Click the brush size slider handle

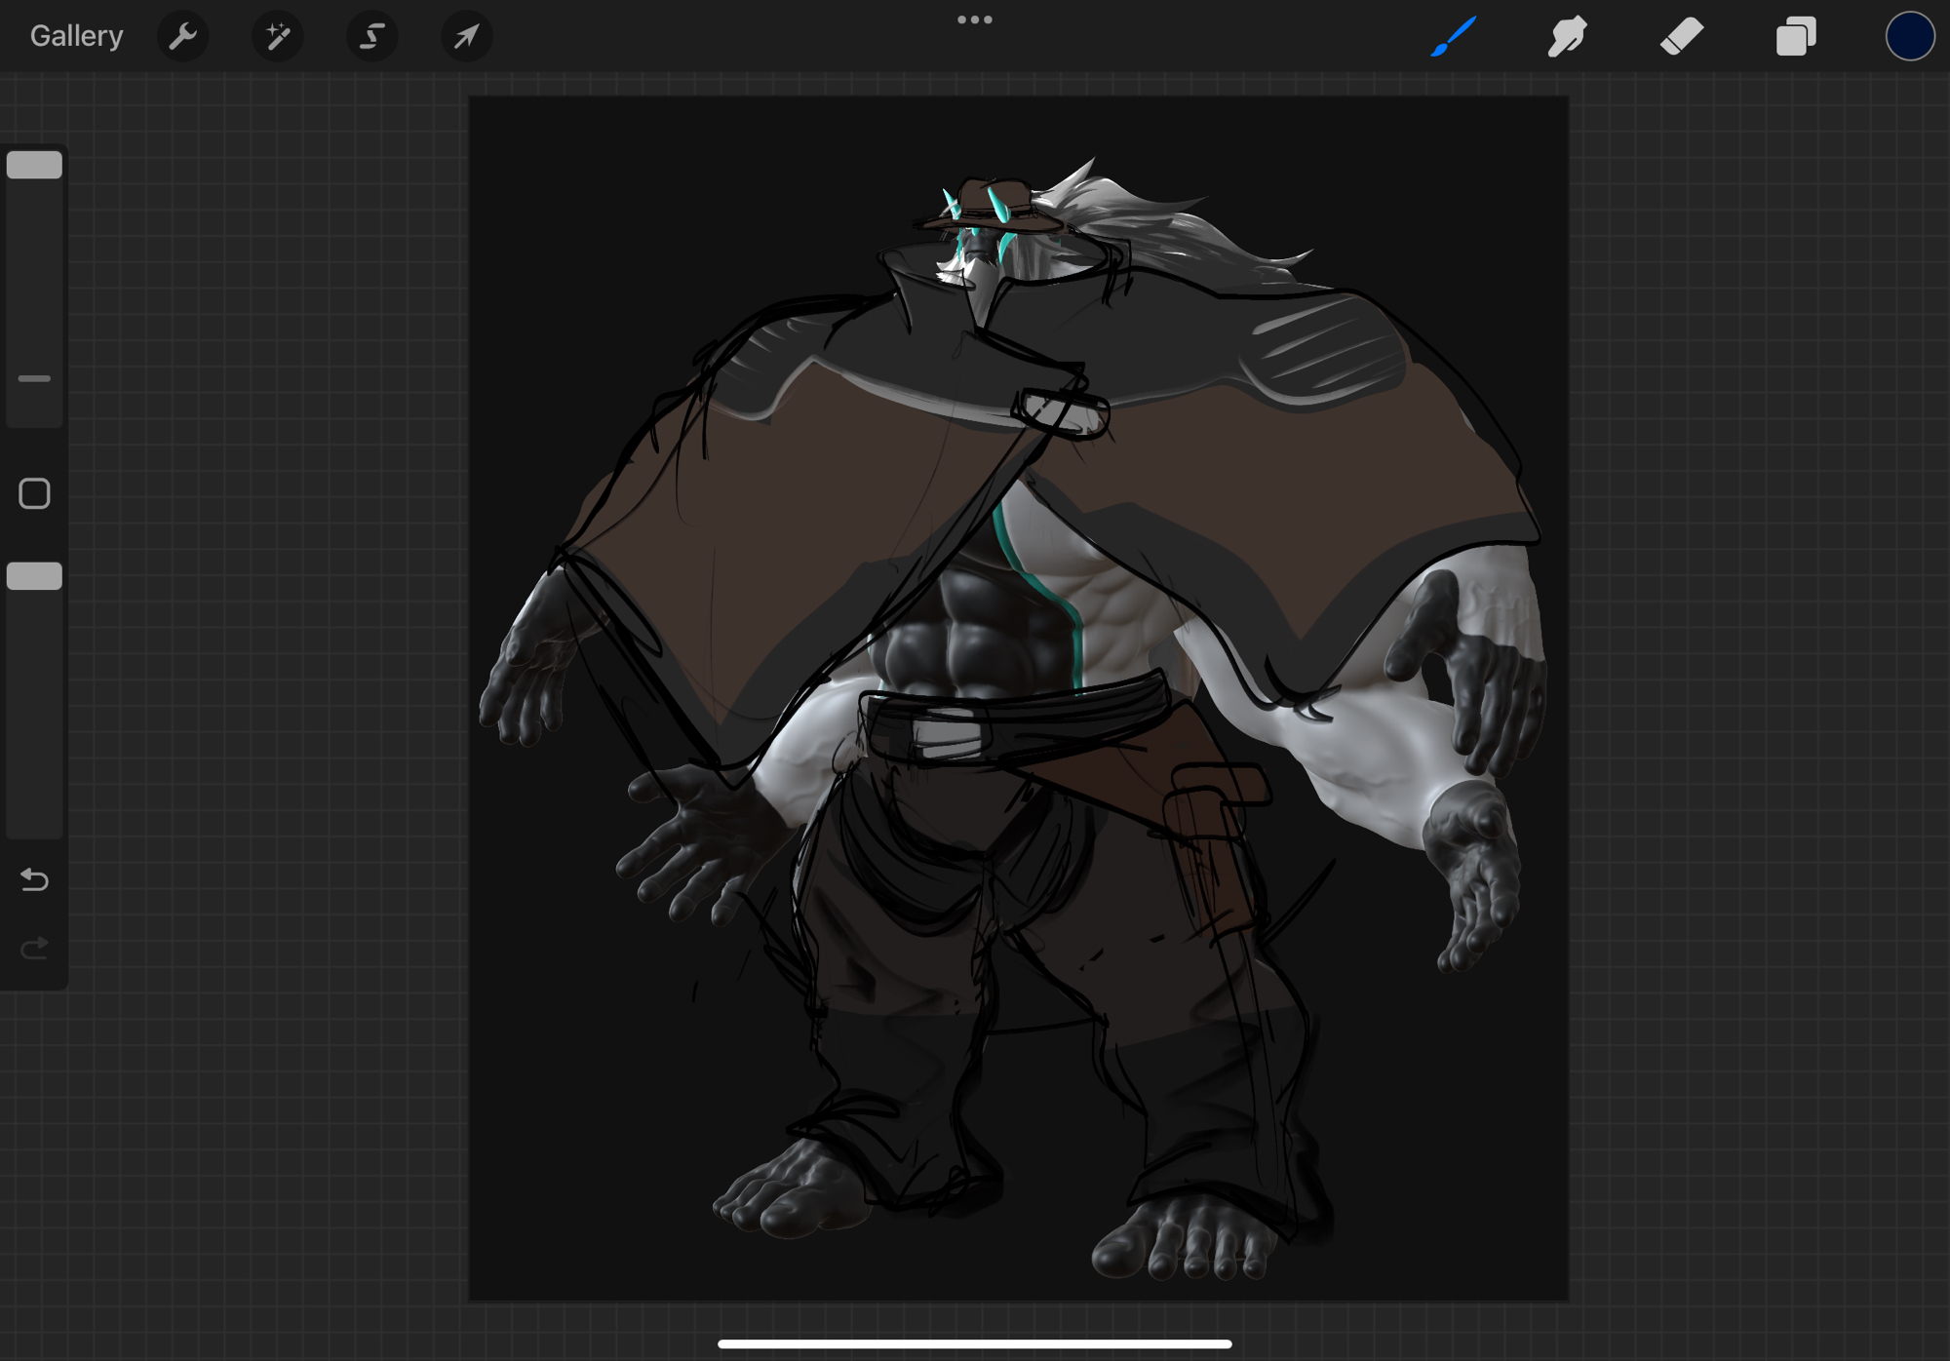click(x=34, y=165)
